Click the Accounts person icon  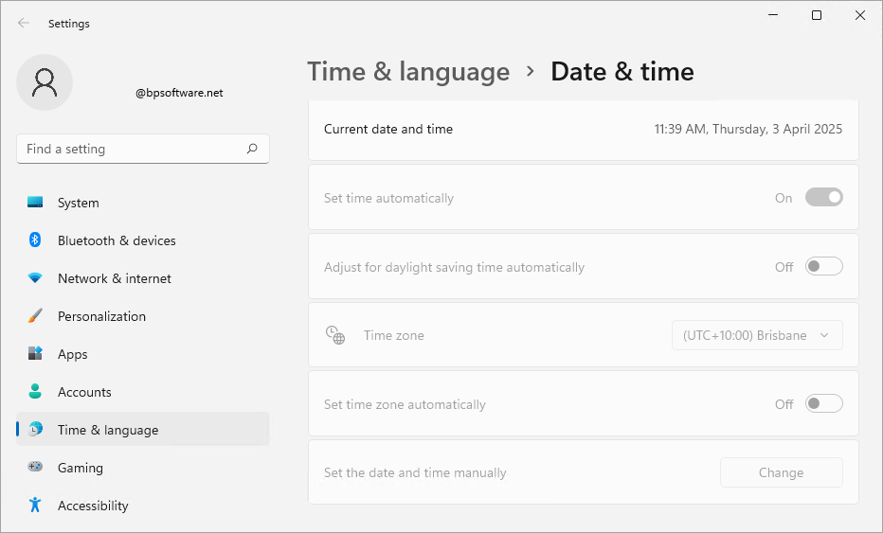pos(35,391)
